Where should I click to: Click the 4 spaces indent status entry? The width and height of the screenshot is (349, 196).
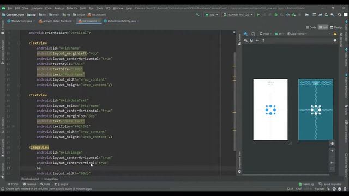(319, 189)
